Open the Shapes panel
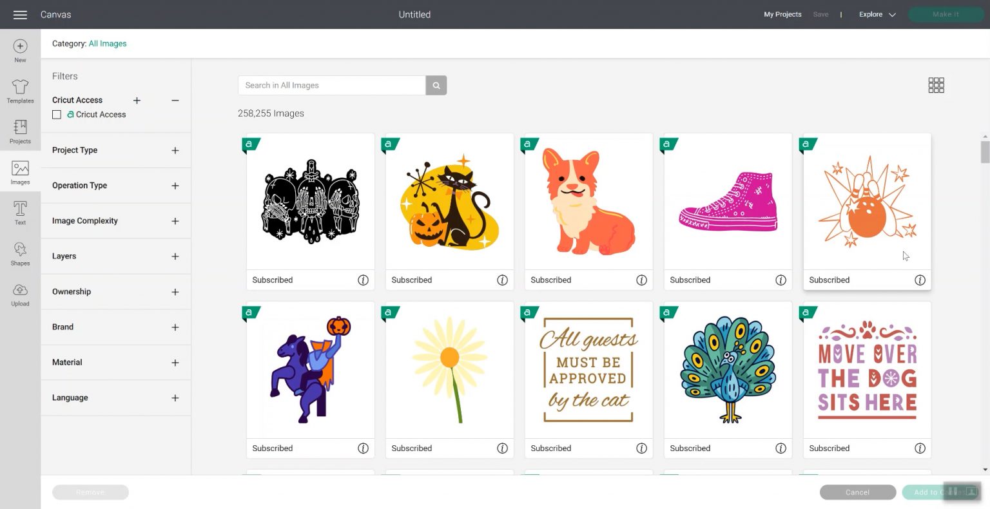 [x=20, y=253]
